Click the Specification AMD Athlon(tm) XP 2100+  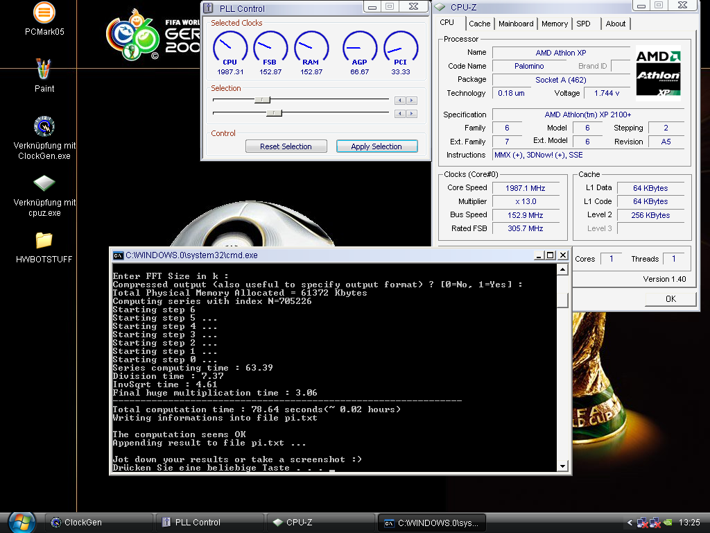588,115
